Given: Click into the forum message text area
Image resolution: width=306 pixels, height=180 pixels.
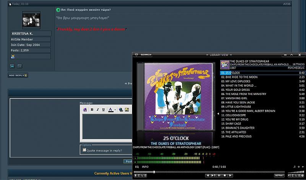Looking at the screenshot, I should click(107, 126).
